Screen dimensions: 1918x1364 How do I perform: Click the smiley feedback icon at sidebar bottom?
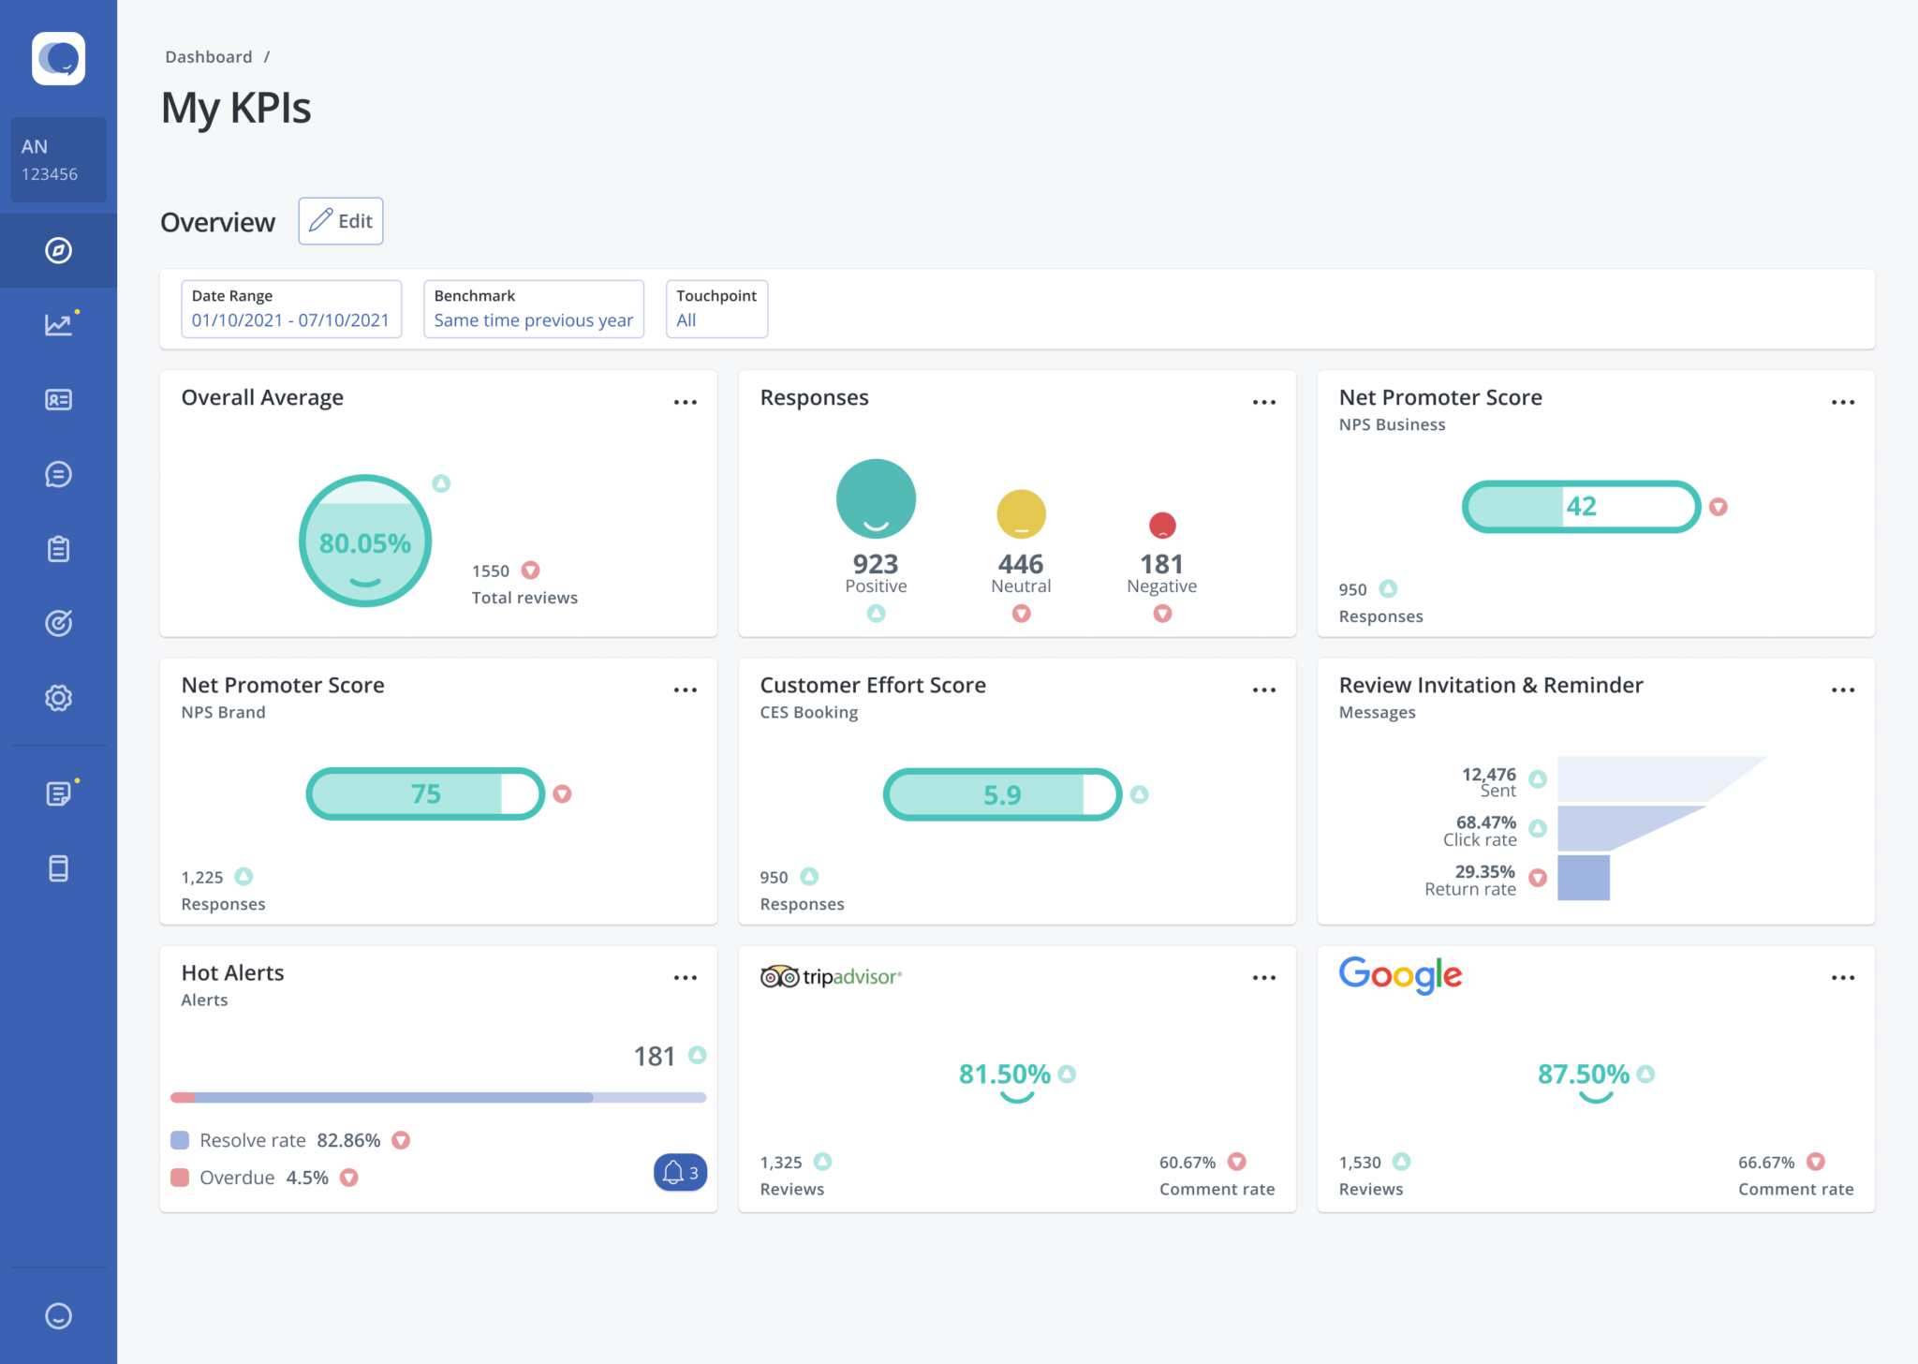coord(58,1315)
